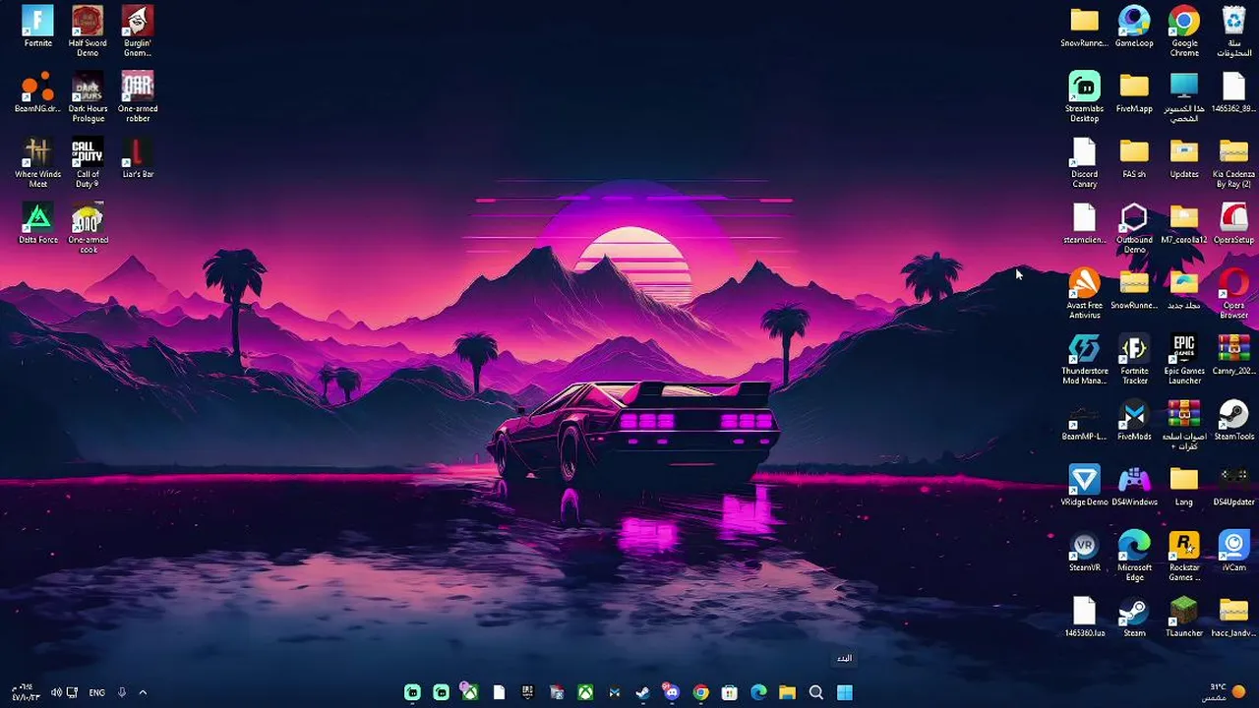Open SteamVR desktop shortcut

[x=1084, y=551]
